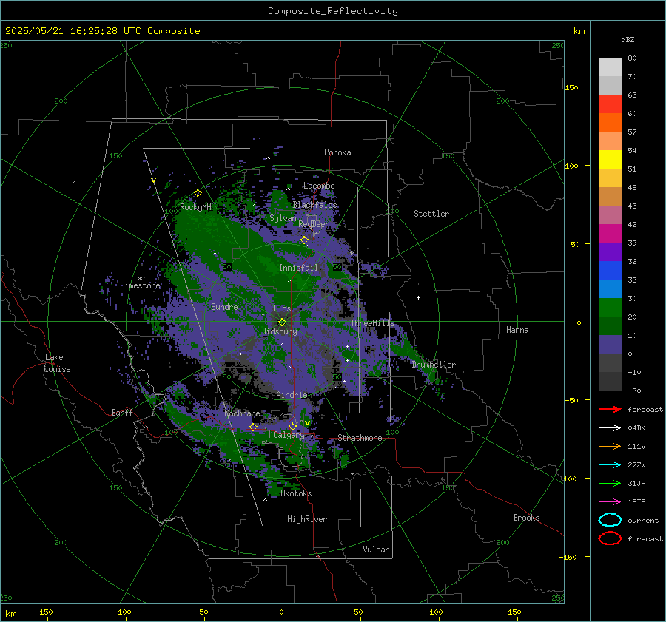The width and height of the screenshot is (666, 622).
Task: Click the 04DK legend label
Action: tap(636, 428)
